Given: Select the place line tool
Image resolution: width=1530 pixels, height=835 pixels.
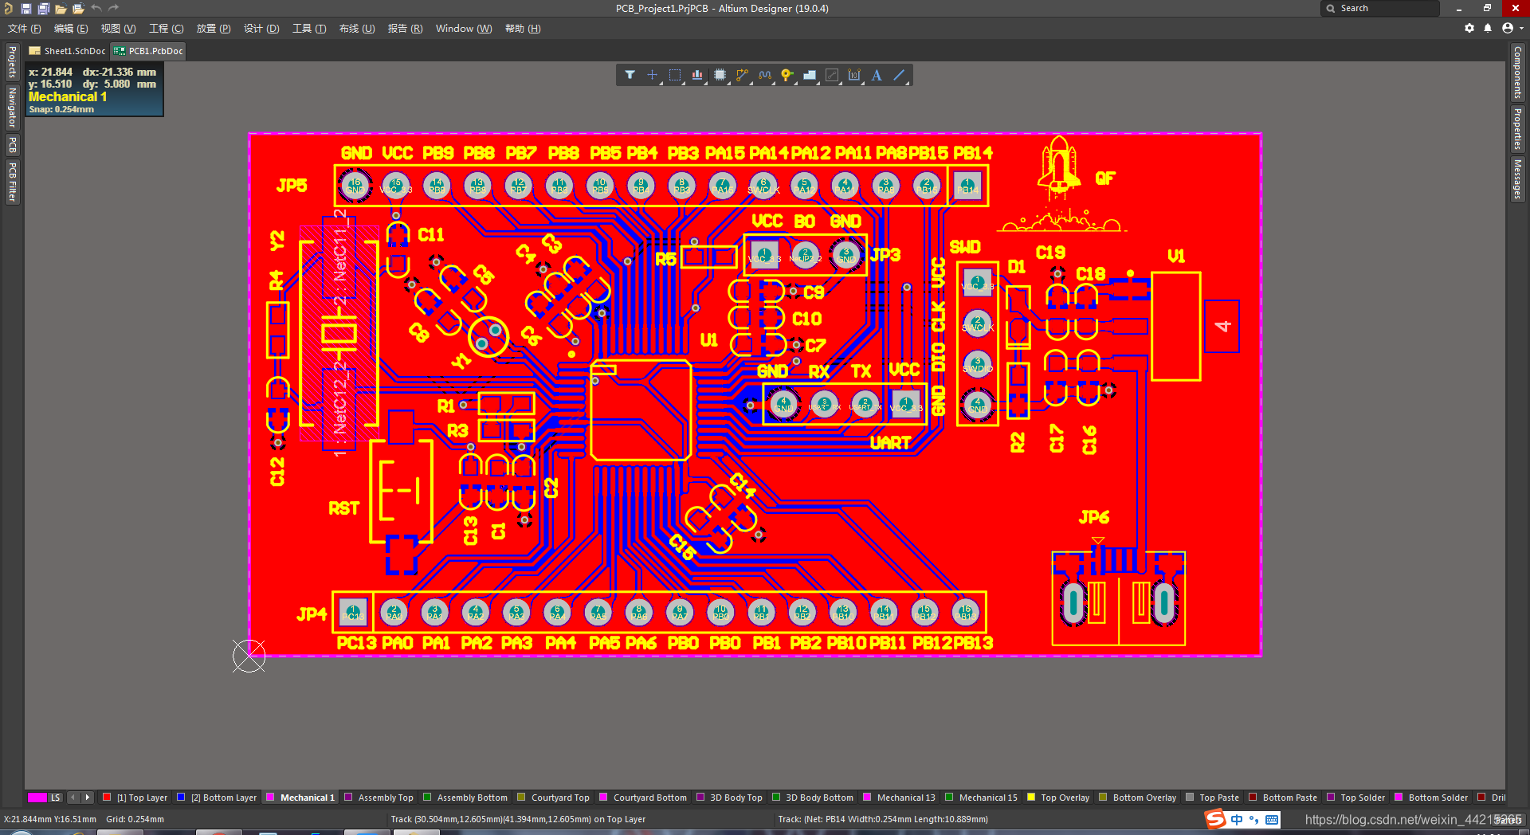Looking at the screenshot, I should [x=899, y=75].
